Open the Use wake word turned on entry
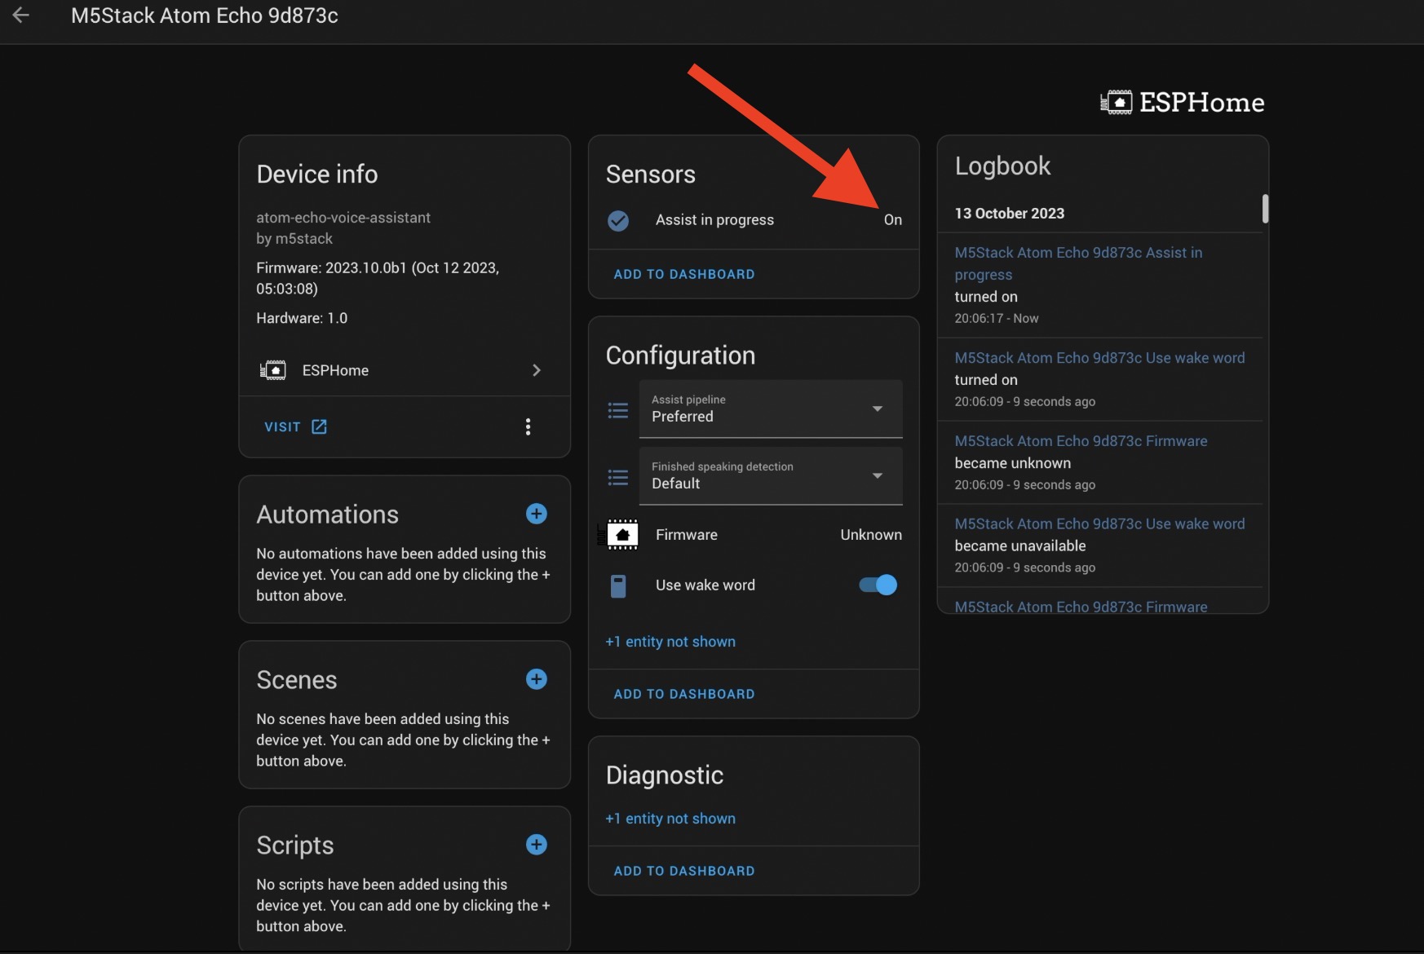The height and width of the screenshot is (954, 1424). (x=1099, y=379)
